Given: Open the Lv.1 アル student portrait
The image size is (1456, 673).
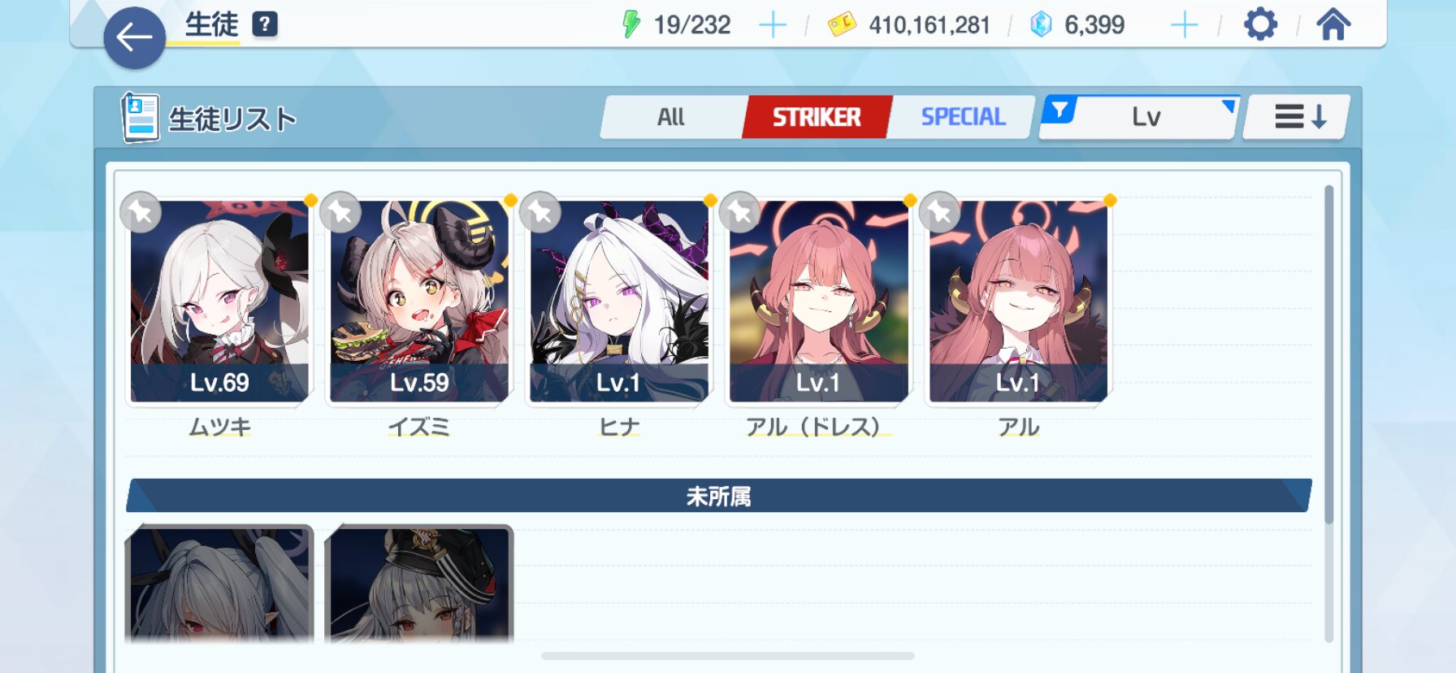Looking at the screenshot, I should pyautogui.click(x=1018, y=302).
